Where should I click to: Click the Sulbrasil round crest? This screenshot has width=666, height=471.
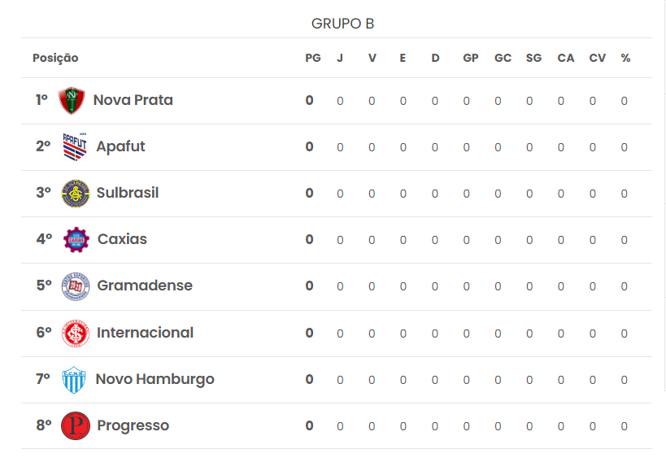click(x=76, y=194)
